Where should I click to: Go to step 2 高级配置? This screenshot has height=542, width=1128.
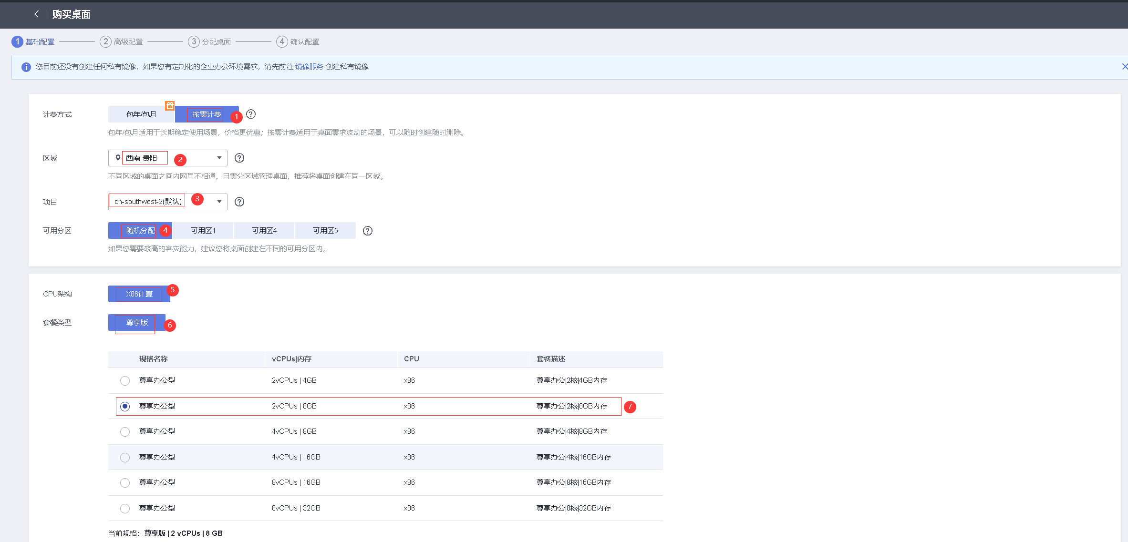[122, 42]
